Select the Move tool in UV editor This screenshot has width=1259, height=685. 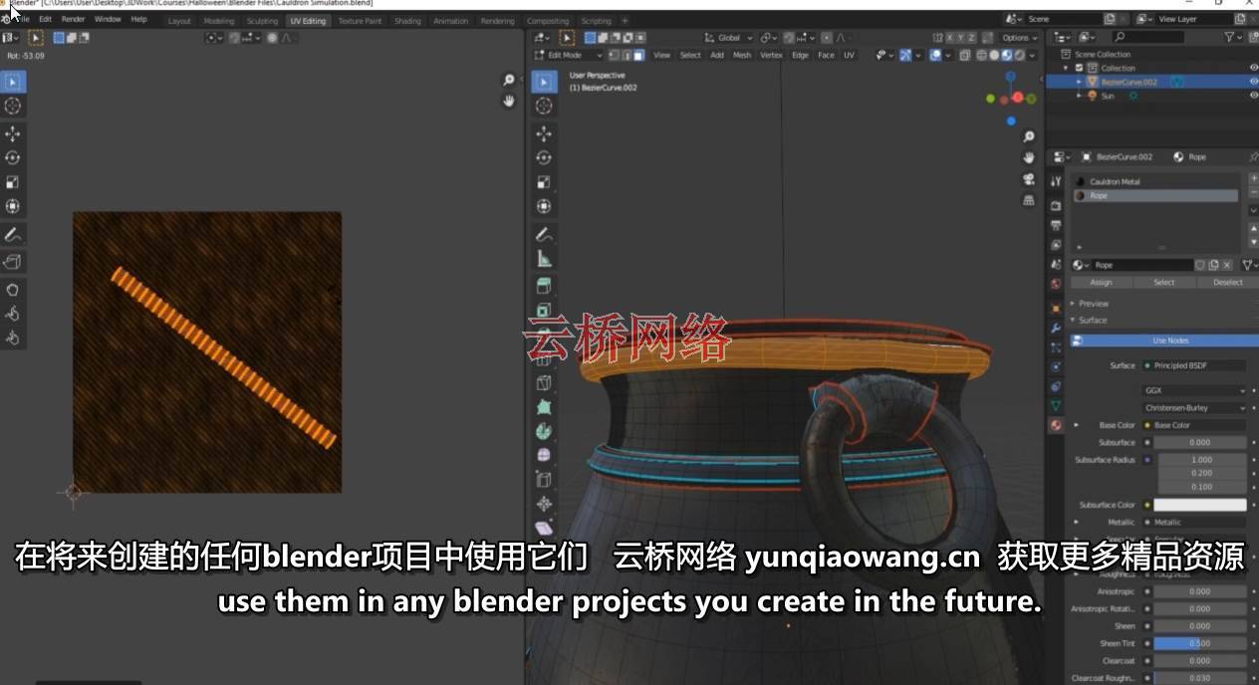13,133
